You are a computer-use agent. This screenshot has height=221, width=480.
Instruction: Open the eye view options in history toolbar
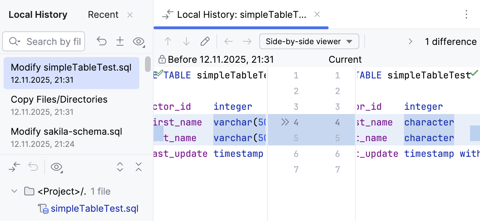[x=139, y=42]
